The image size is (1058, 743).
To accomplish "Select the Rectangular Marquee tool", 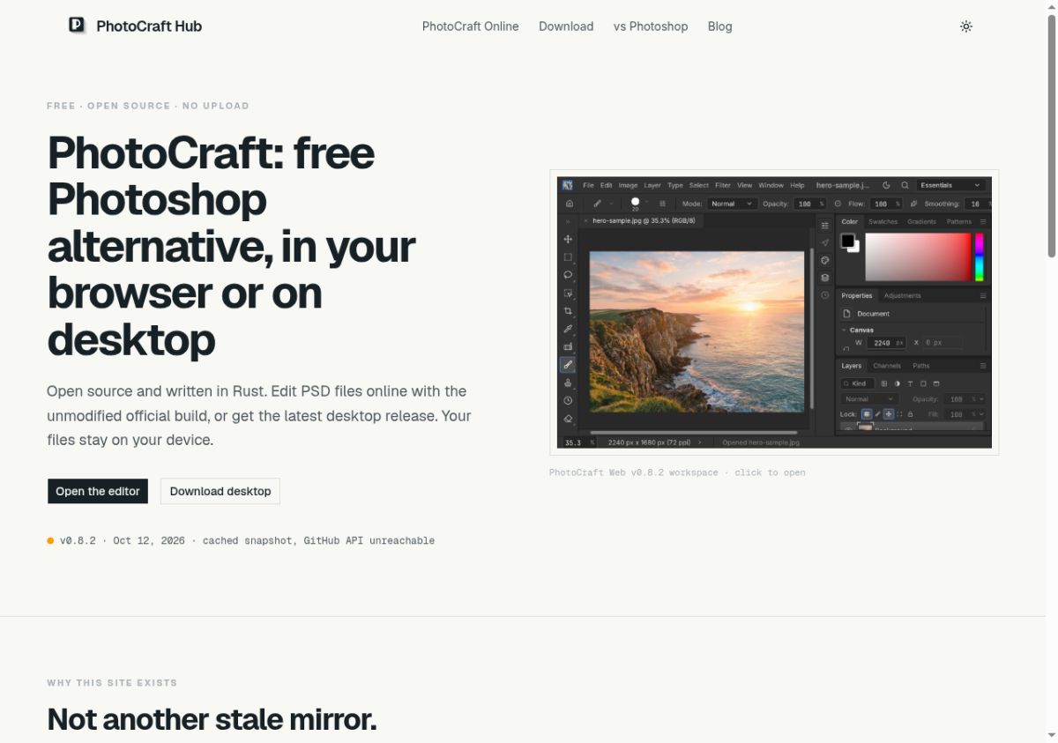I will click(568, 257).
